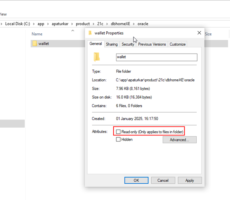Click the Apply button
Image resolution: width=230 pixels, height=200 pixels.
[x=190, y=180]
